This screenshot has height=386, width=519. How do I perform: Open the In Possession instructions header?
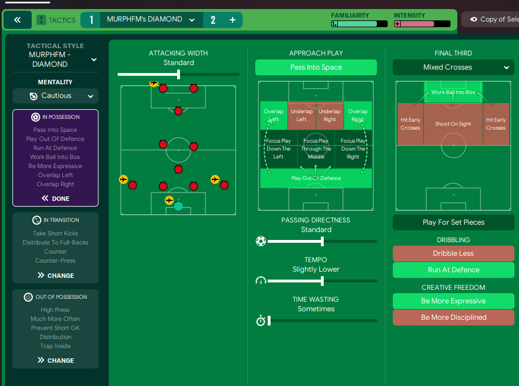[x=55, y=117]
